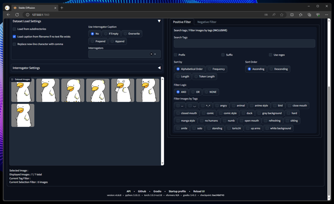Sort tags by Alphabetical Order

pos(189,69)
